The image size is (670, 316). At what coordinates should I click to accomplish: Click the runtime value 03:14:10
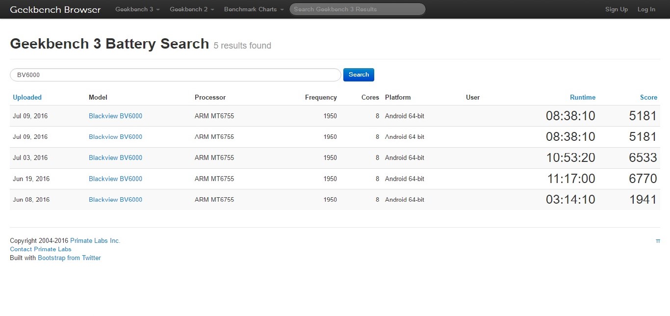pos(570,200)
